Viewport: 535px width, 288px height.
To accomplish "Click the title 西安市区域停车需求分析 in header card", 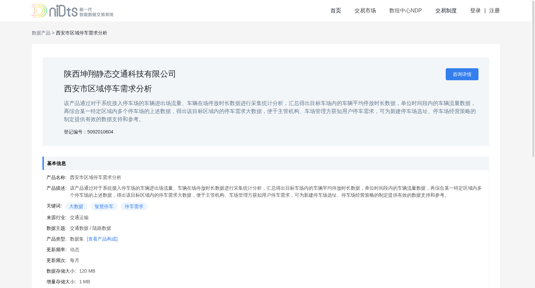I will [108, 89].
